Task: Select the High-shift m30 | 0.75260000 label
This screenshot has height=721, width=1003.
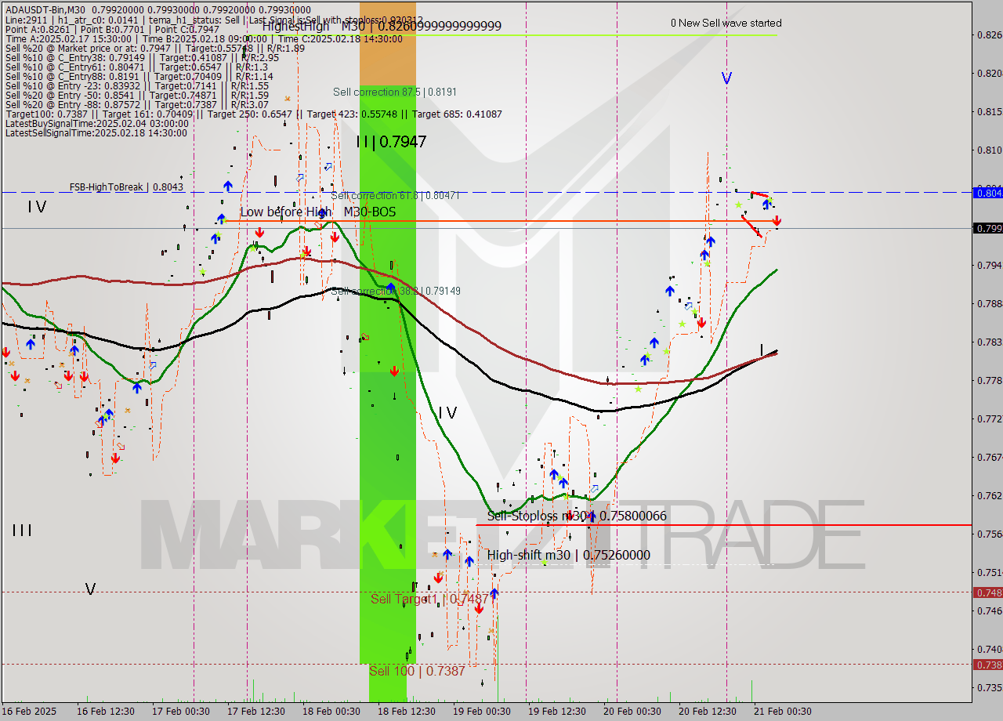Action: tap(568, 555)
